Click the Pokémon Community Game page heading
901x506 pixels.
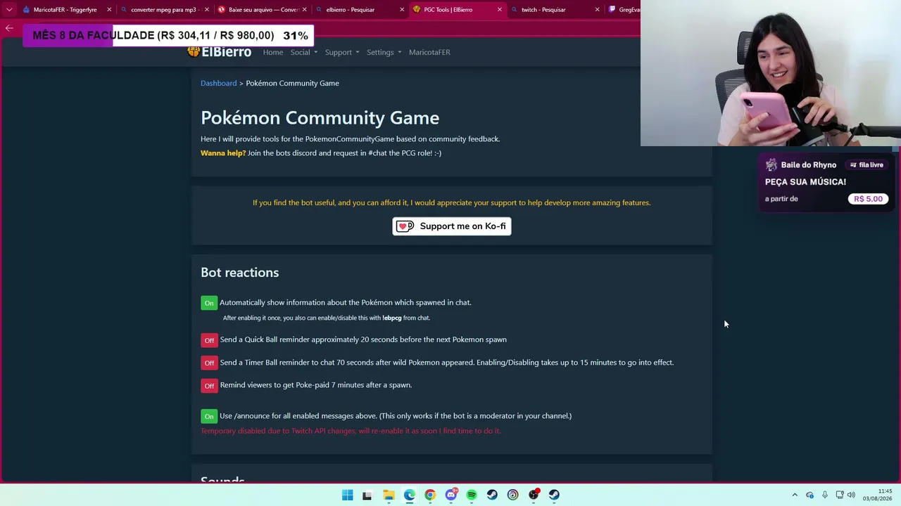click(x=320, y=117)
